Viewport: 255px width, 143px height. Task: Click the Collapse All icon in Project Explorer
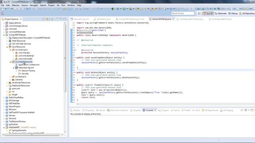click(x=43, y=19)
